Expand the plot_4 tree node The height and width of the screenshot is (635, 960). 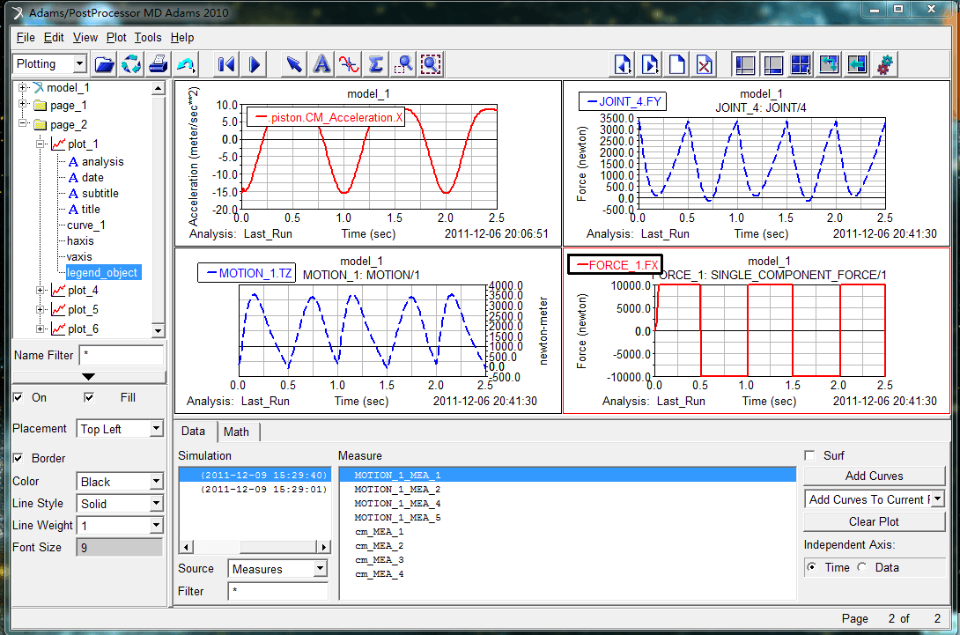pyautogui.click(x=41, y=291)
